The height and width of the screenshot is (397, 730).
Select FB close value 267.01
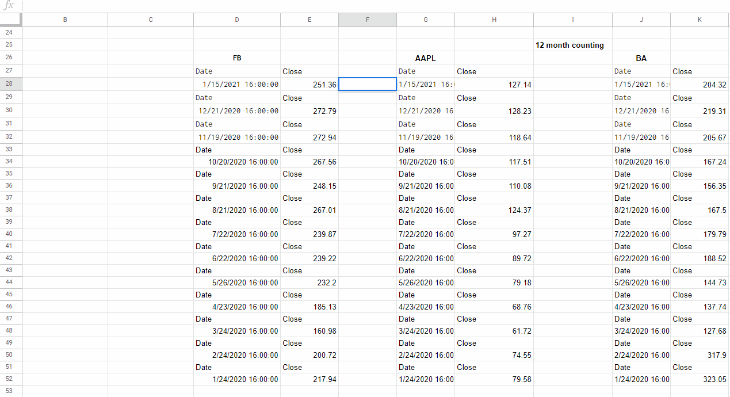(x=309, y=211)
